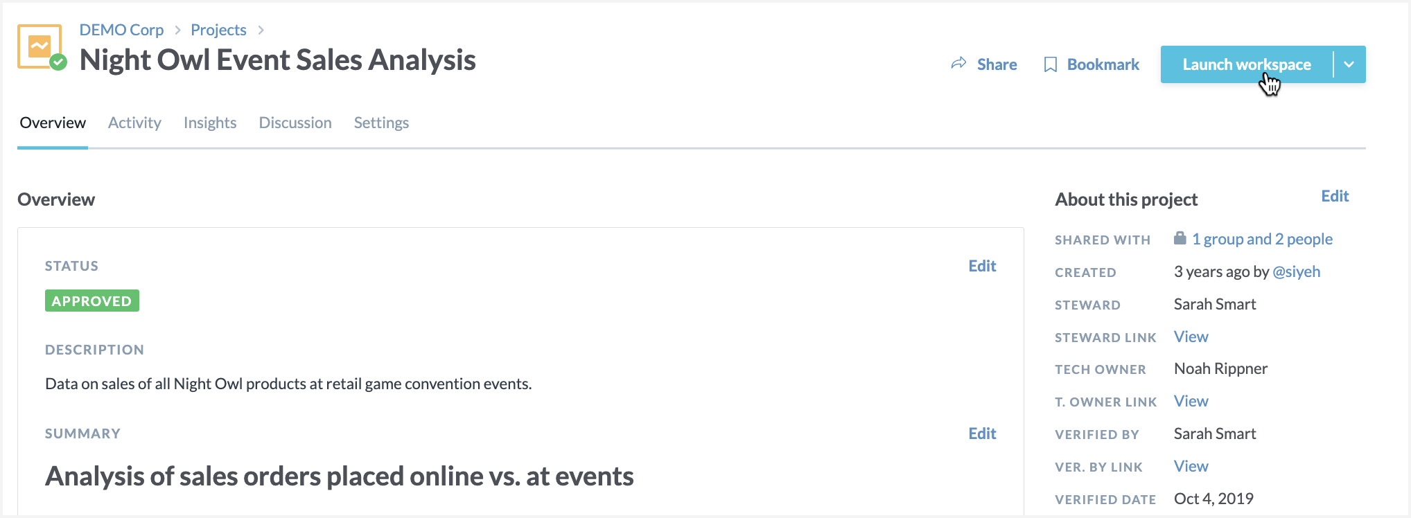Image resolution: width=1411 pixels, height=518 pixels.
Task: Open the Settings tab
Action: (x=381, y=123)
